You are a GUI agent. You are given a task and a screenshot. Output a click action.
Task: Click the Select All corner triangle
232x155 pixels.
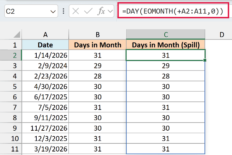pos(17,35)
